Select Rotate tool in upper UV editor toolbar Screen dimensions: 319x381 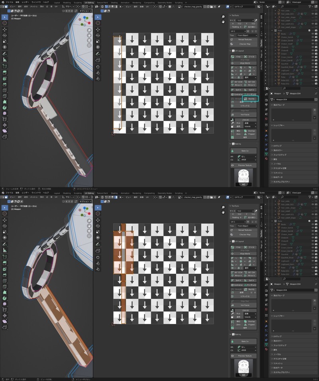click(98, 36)
